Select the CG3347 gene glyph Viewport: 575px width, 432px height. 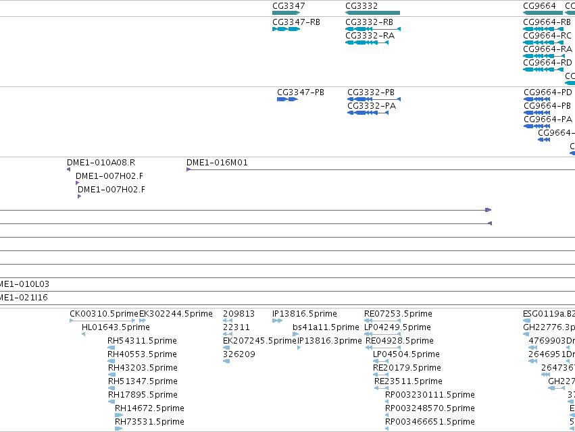tap(286, 13)
